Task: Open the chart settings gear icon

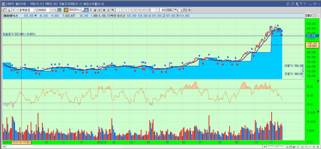Action: (x=189, y=10)
